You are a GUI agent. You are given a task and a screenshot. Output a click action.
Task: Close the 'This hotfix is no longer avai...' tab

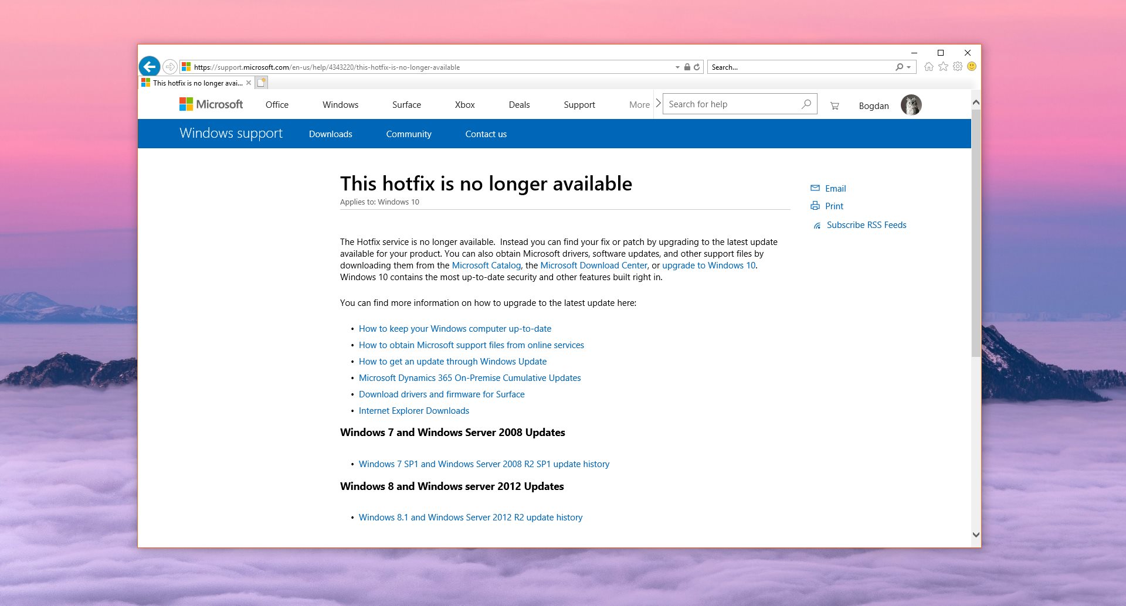[249, 83]
